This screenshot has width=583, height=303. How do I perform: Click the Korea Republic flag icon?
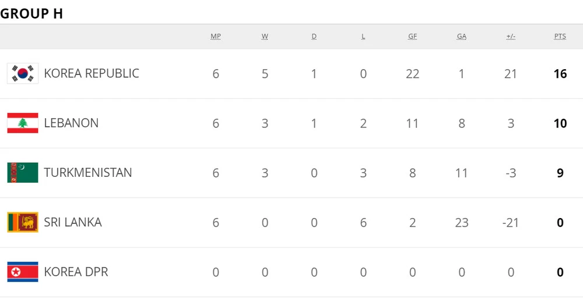coord(23,73)
